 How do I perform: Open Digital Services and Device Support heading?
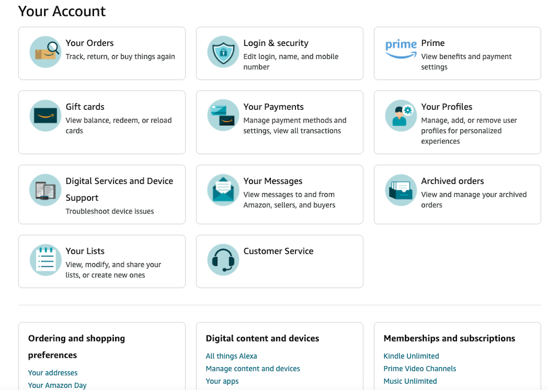(119, 189)
